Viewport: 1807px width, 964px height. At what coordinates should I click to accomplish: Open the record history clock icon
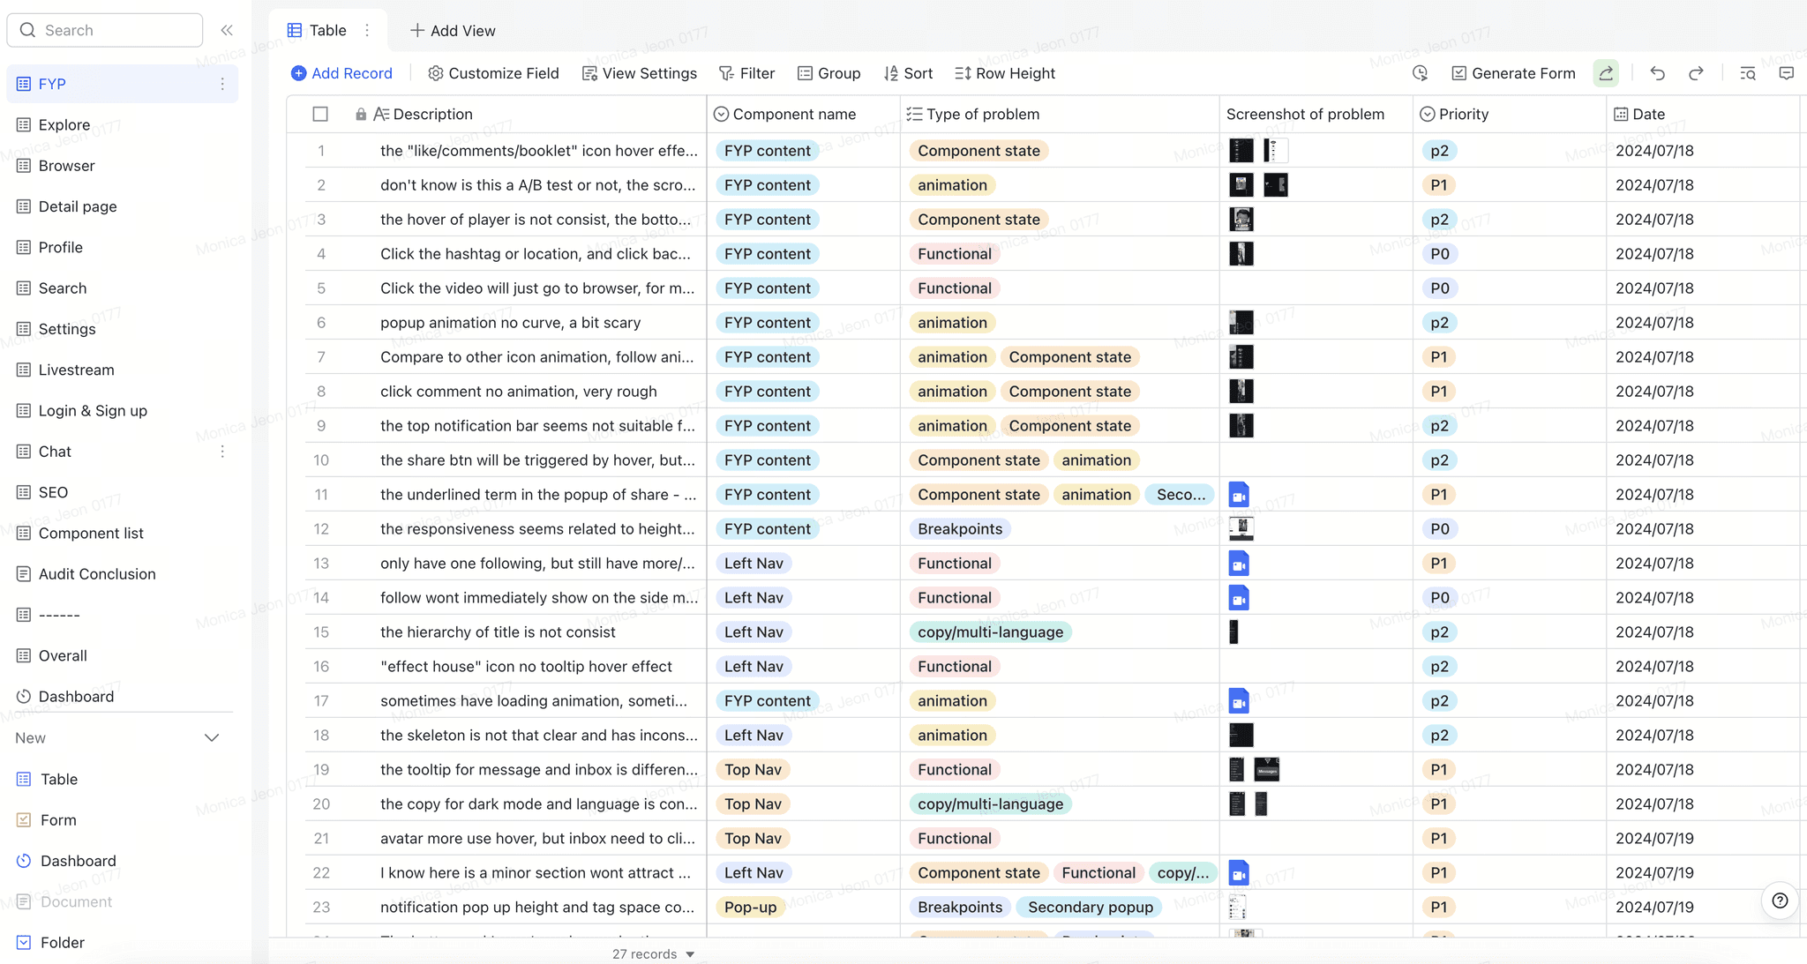point(1420,73)
